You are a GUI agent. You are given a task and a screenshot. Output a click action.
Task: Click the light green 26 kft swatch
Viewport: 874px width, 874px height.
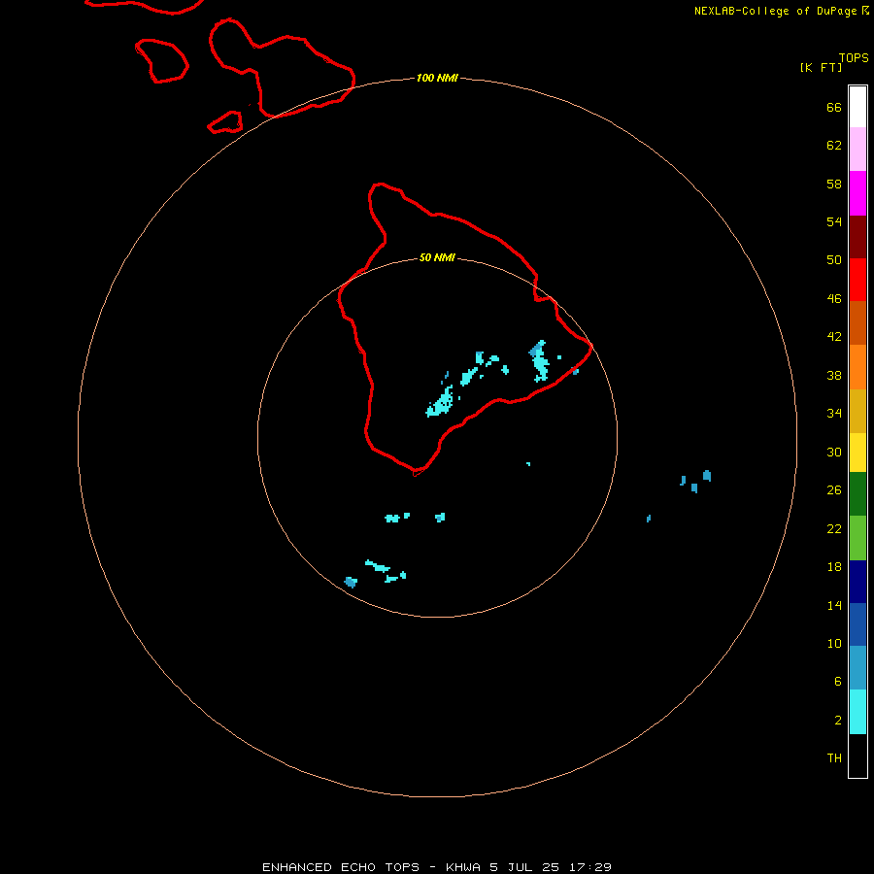(857, 538)
